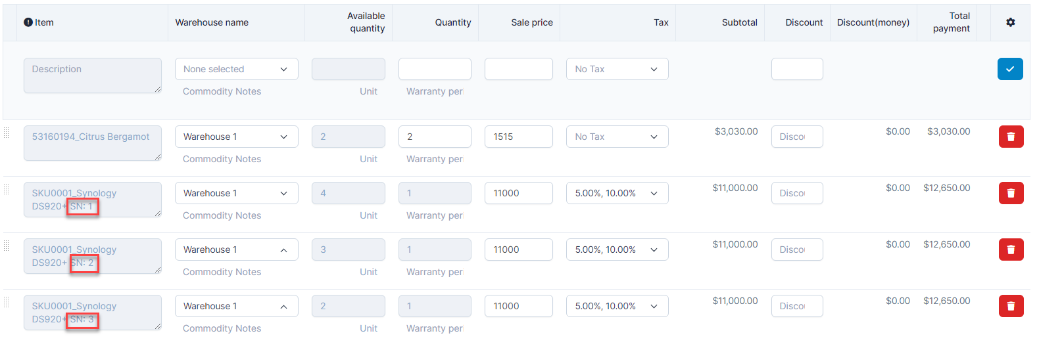Viewport: 1039px width, 348px height.
Task: Delete the Synology SN: 1 row
Action: [1011, 193]
